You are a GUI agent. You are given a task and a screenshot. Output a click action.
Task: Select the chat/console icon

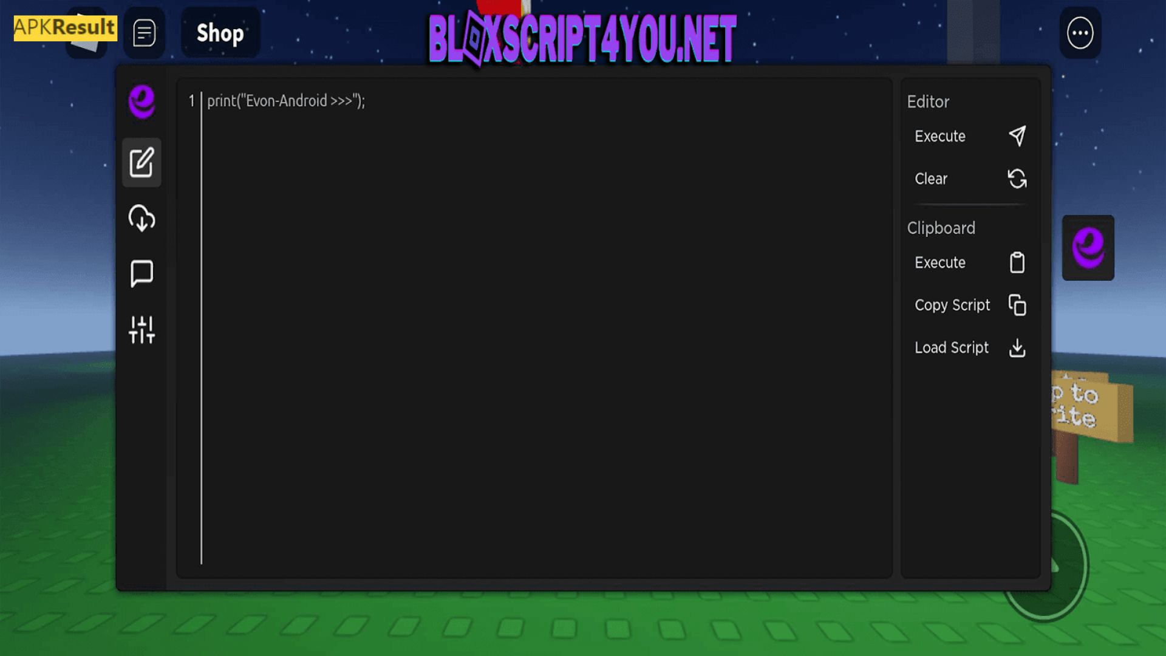pos(141,273)
